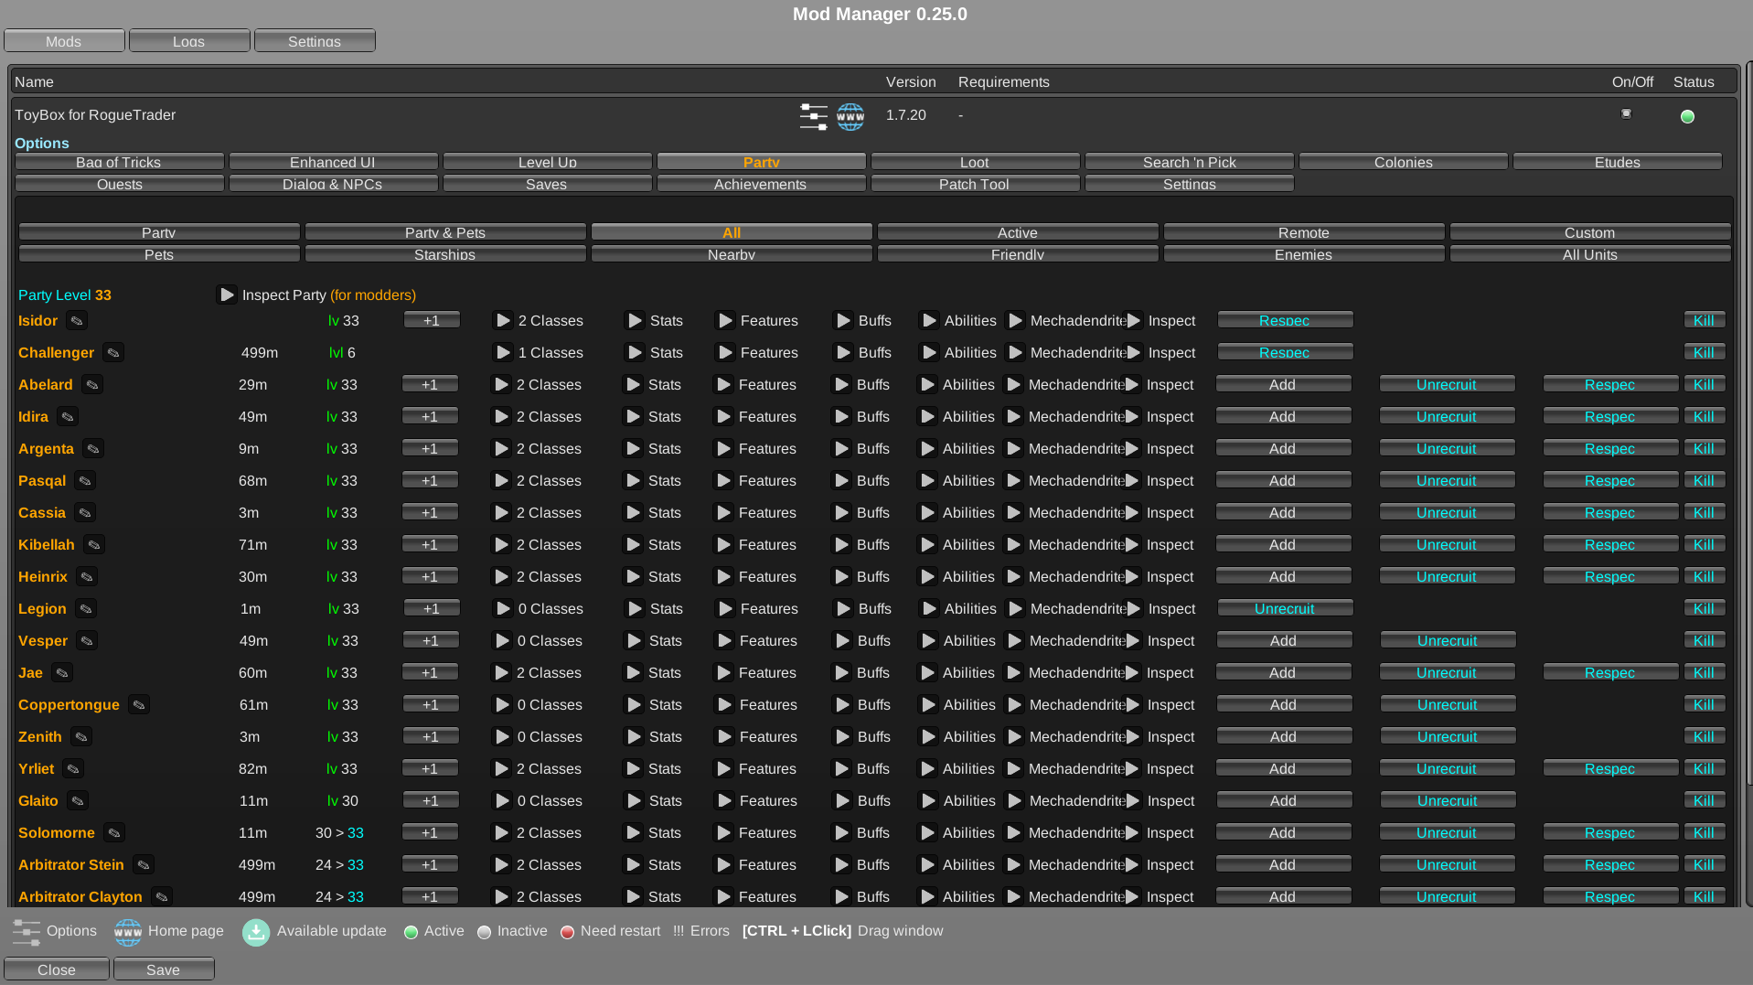
Task: Edit Kibellah's name pencil icon
Action: coord(94,545)
